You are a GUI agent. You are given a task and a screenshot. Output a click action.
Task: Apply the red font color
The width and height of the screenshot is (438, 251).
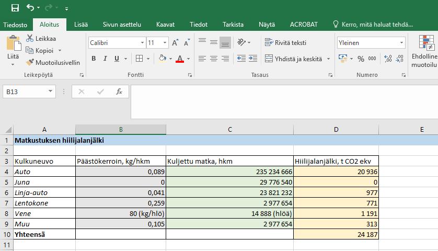pyautogui.click(x=180, y=59)
